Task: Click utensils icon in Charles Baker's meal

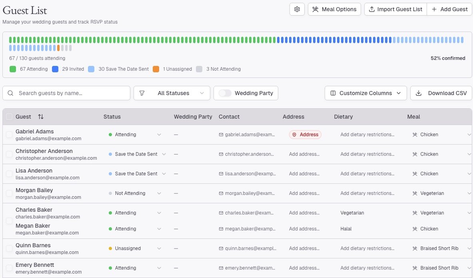Action: (415, 213)
